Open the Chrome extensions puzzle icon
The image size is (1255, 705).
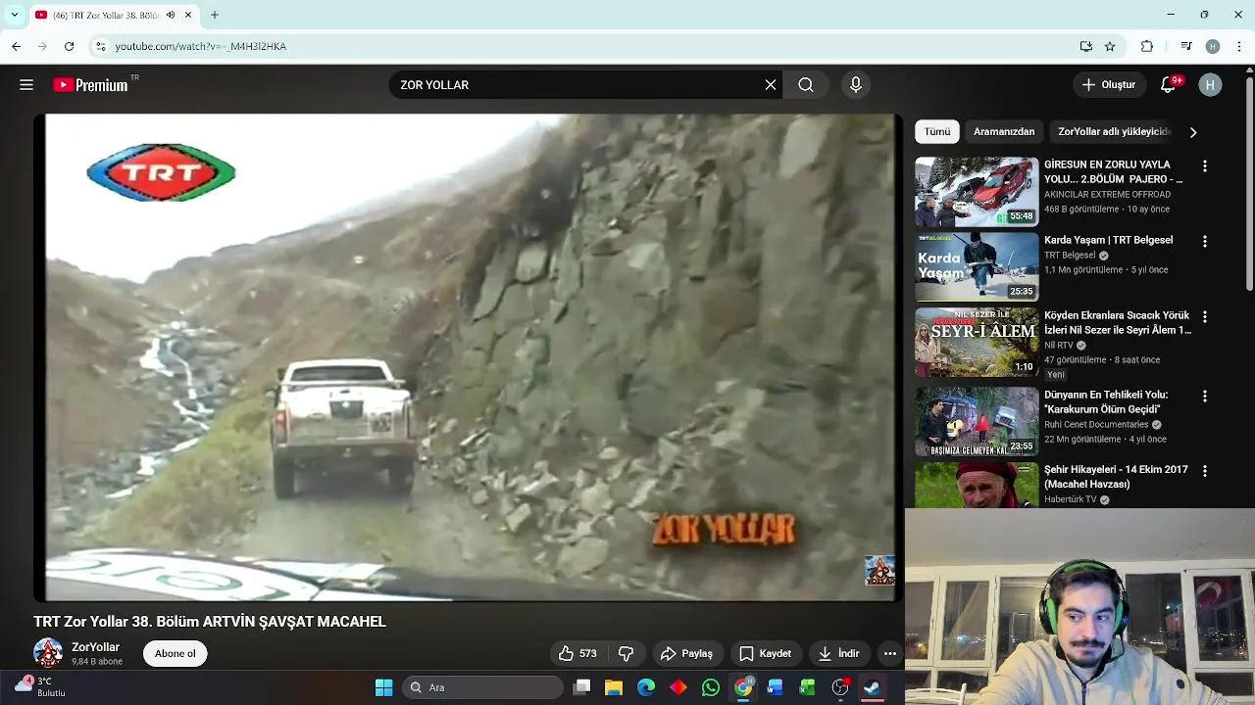[x=1147, y=46]
